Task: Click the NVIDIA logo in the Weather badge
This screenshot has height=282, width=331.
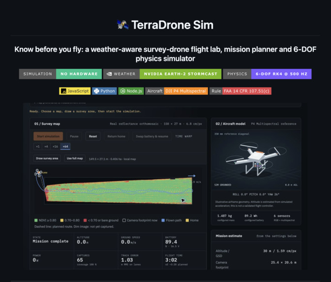Action: point(109,74)
